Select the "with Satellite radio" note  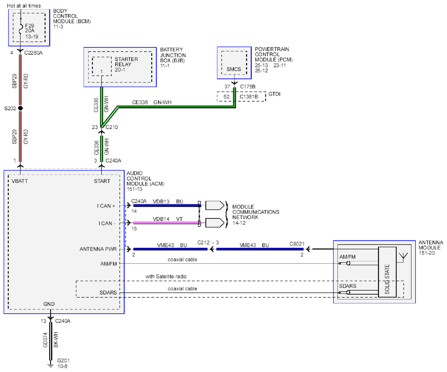[x=166, y=277]
